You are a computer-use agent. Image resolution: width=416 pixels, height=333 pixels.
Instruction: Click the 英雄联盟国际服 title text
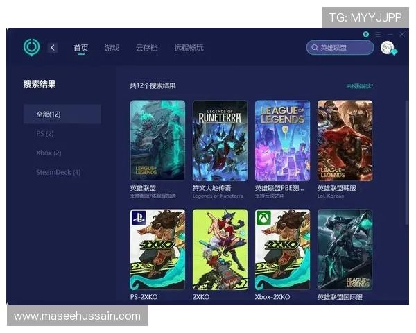pos(340,297)
